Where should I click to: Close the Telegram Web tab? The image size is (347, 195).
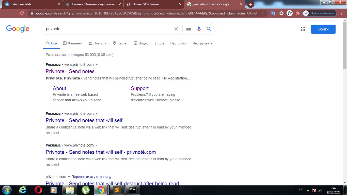point(59,4)
